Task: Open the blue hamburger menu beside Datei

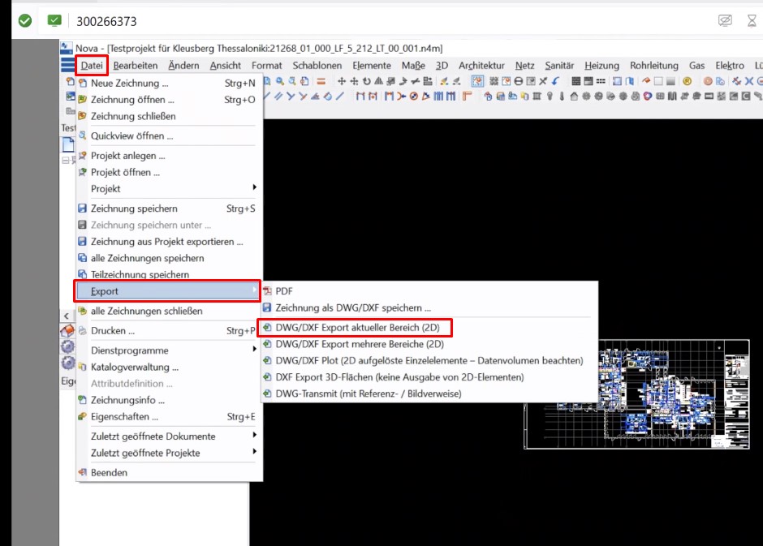Action: pos(67,64)
